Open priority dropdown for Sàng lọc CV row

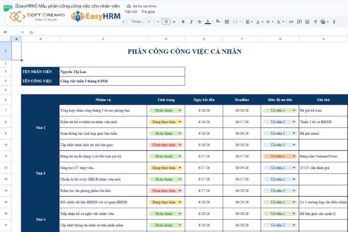tap(294, 168)
